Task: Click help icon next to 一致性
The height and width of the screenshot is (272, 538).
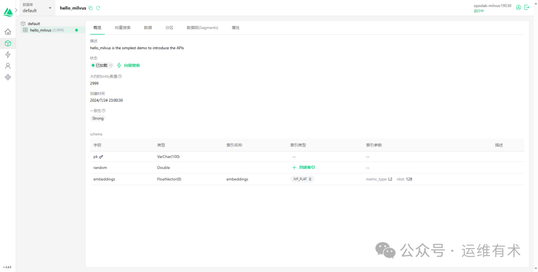Action: tap(104, 111)
